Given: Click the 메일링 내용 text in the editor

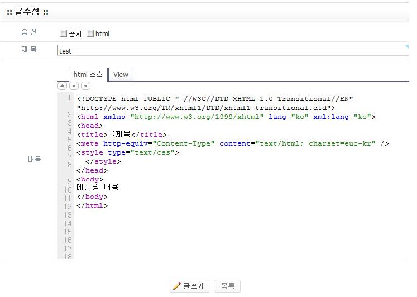Looking at the screenshot, I should pyautogui.click(x=98, y=188).
